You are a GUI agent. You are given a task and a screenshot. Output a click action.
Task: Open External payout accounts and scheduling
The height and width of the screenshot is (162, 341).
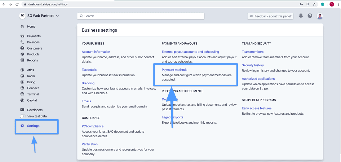coord(190,52)
